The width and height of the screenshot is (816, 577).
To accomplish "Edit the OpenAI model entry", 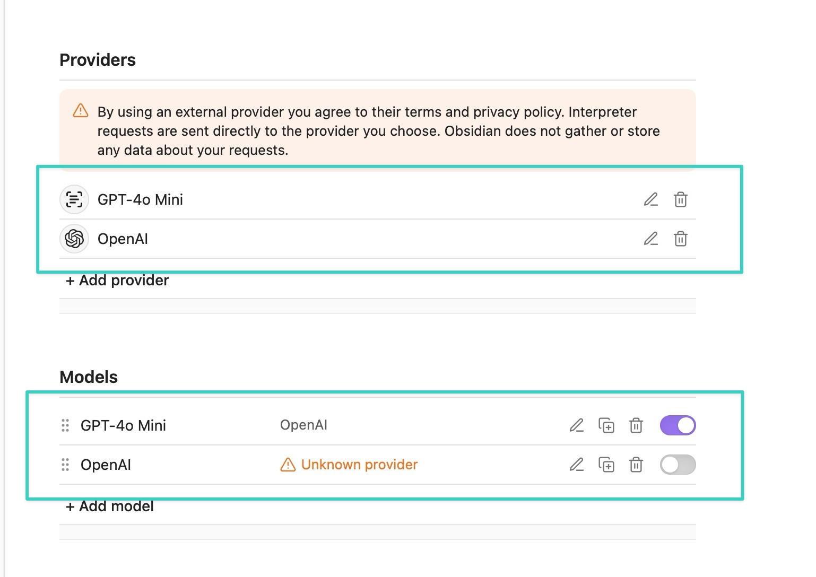I will [x=577, y=465].
